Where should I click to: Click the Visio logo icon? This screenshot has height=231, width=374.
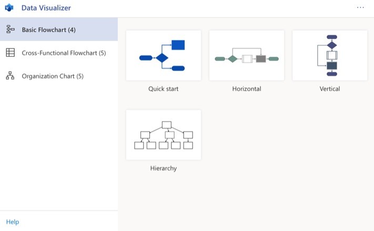coord(9,8)
